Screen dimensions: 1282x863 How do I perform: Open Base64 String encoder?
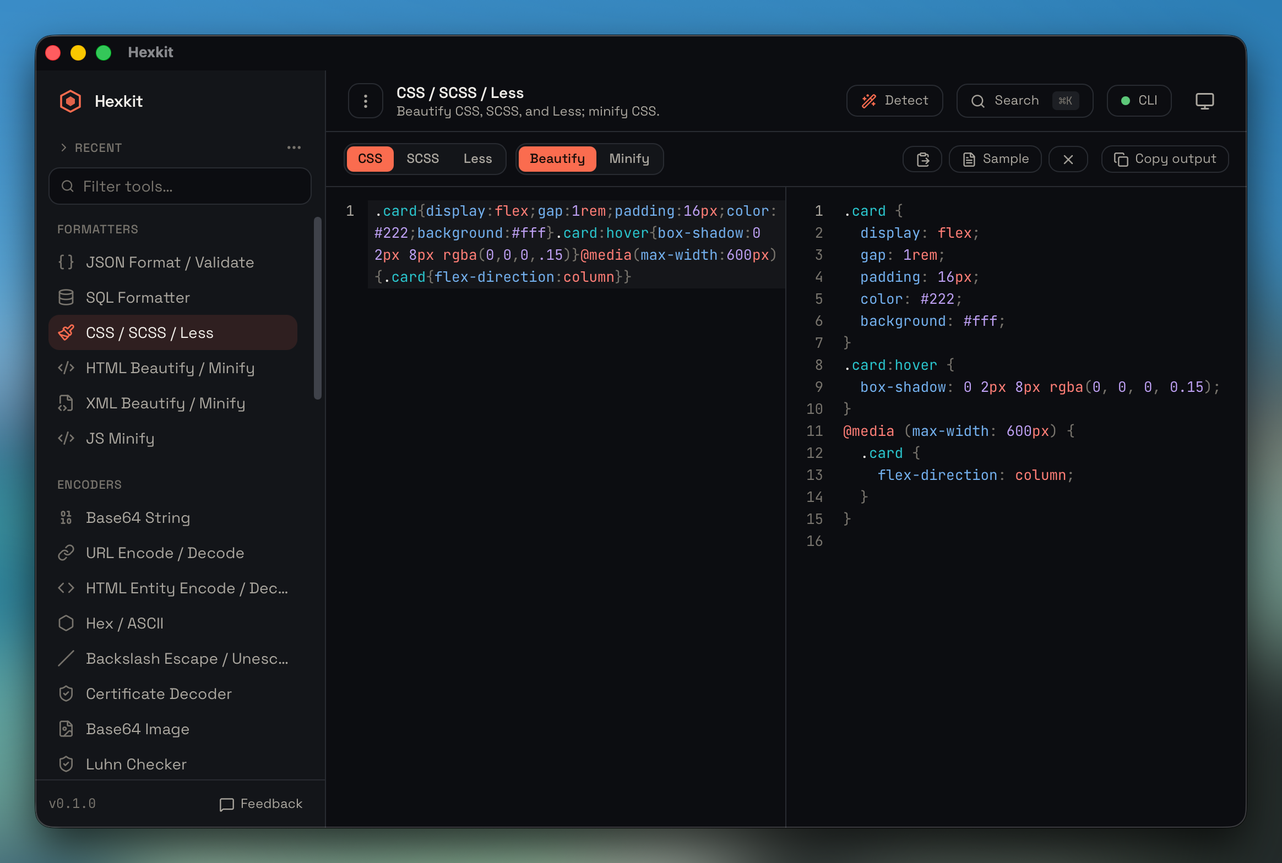click(173, 518)
